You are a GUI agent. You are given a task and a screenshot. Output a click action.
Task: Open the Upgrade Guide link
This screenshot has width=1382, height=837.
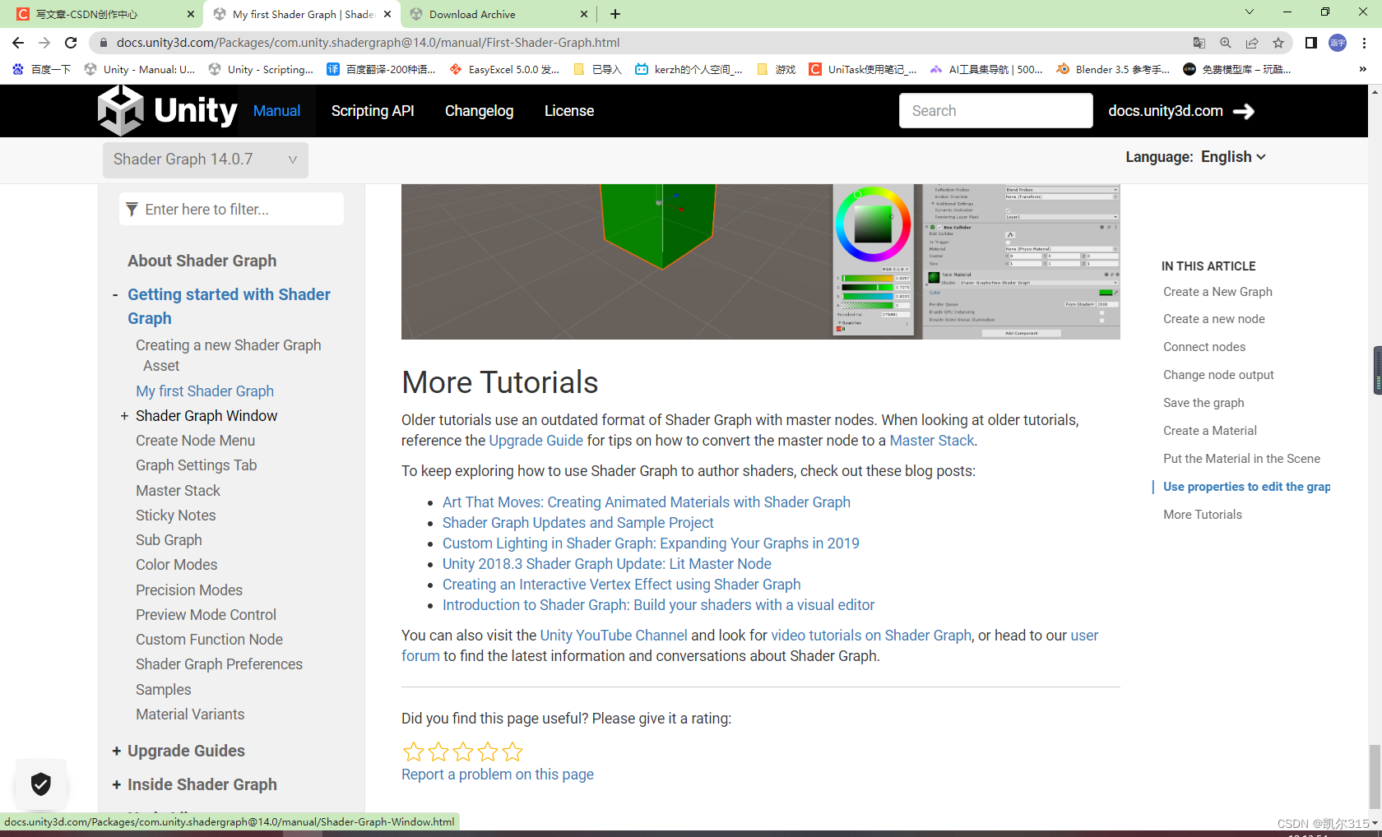pos(536,441)
